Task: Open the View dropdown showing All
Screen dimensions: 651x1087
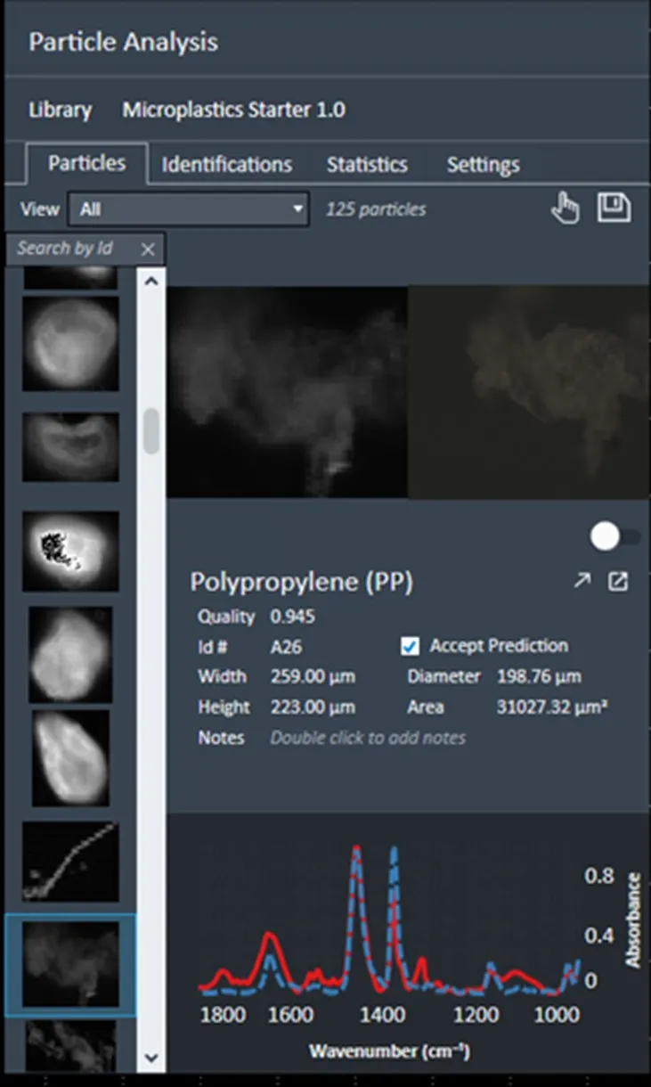Action: 189,209
